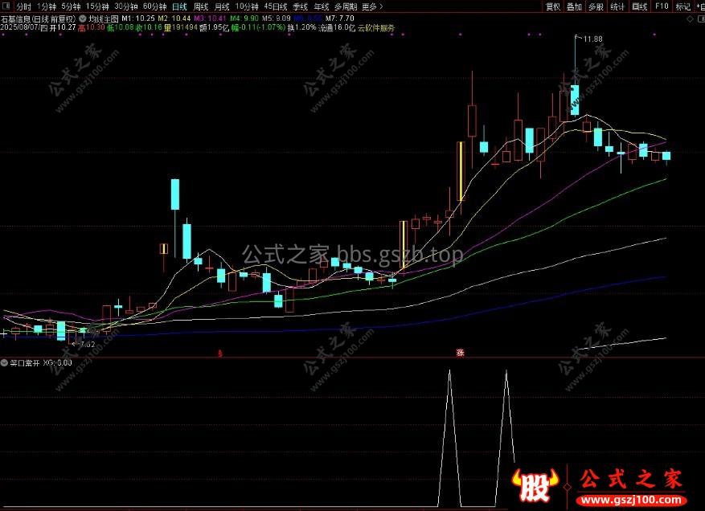This screenshot has width=705, height=511.
Task: Select the 日线 daily chart tab
Action: pyautogui.click(x=178, y=6)
